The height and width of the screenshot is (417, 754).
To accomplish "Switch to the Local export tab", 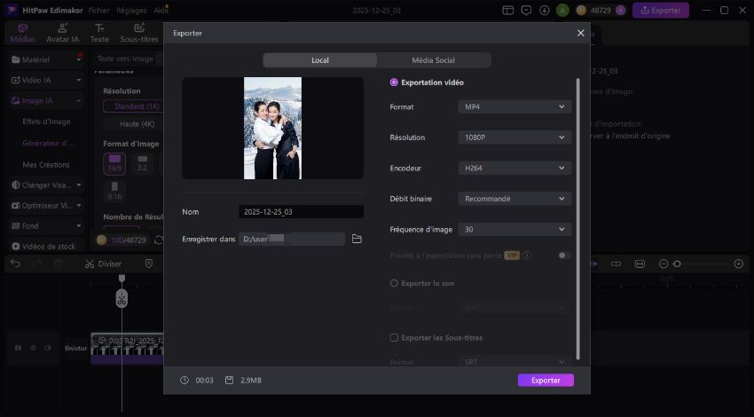I will [319, 60].
